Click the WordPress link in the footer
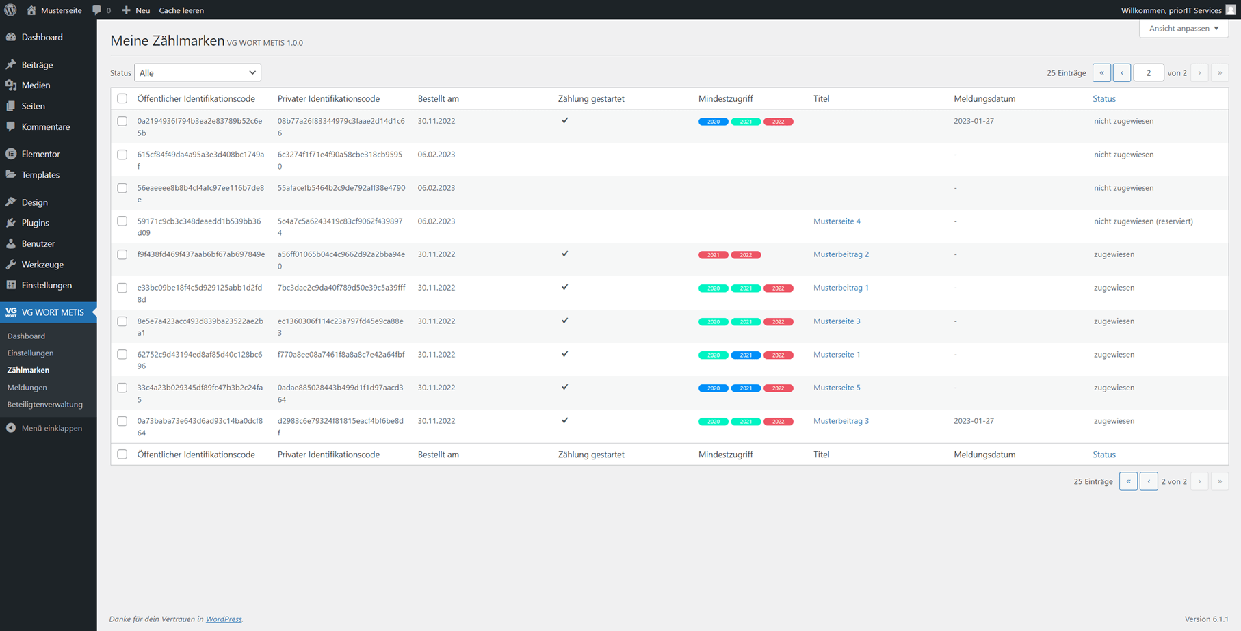The width and height of the screenshot is (1241, 631). (x=224, y=619)
